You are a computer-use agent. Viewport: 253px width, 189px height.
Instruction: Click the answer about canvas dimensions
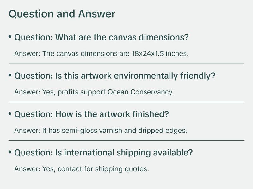click(101, 54)
